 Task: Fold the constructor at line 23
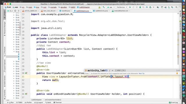(x=30, y=49)
